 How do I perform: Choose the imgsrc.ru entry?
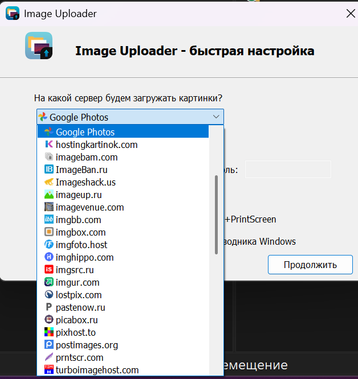click(x=123, y=270)
